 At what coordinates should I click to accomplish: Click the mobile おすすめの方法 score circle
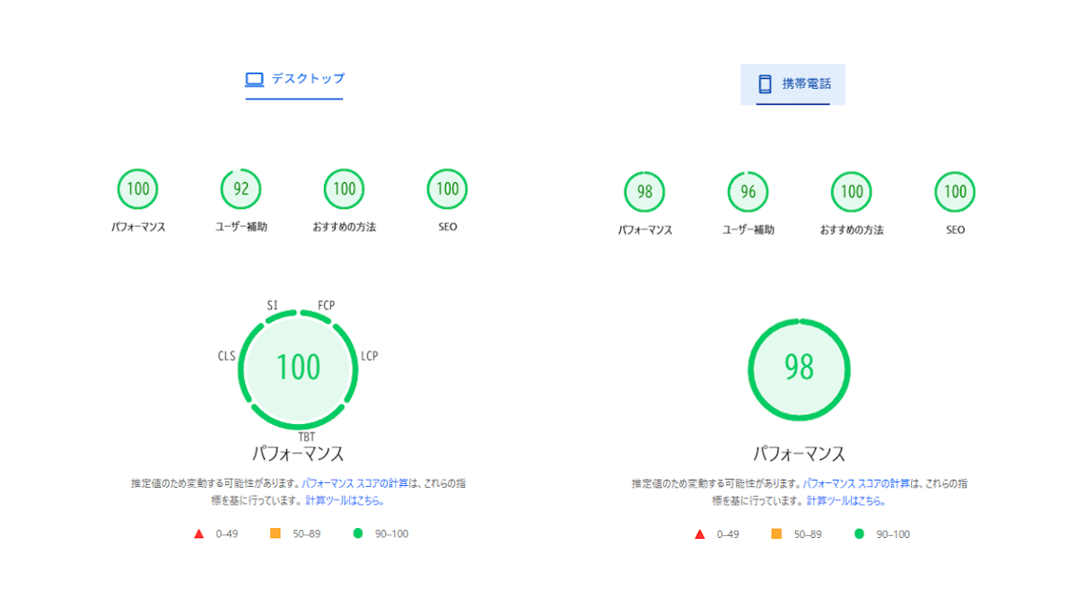pos(850,191)
